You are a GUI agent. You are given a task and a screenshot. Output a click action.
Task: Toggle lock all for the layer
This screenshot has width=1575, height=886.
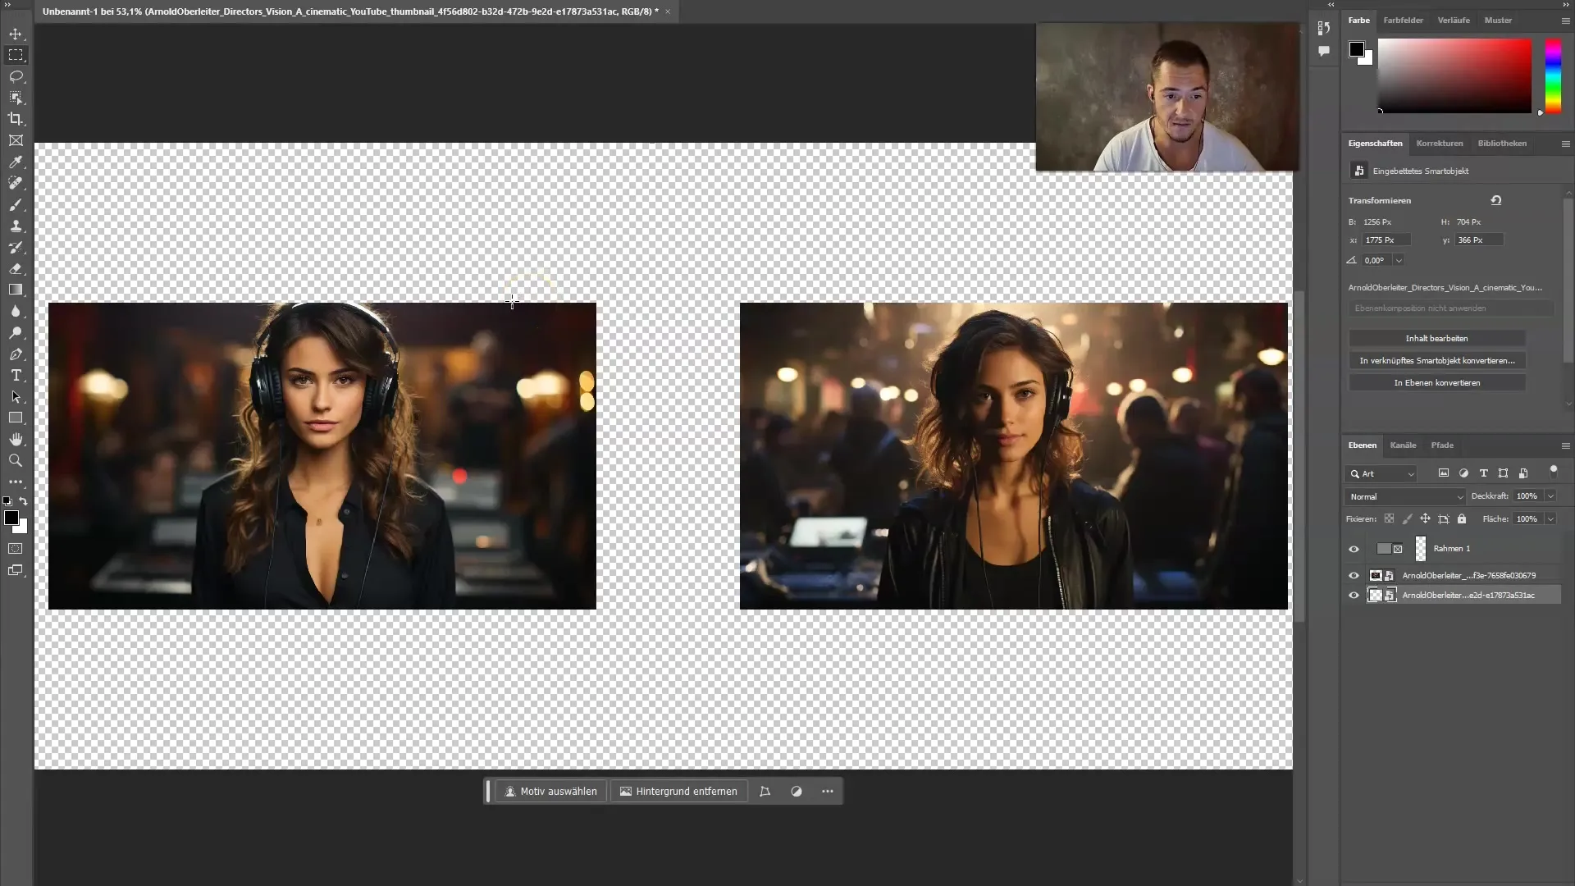(1461, 518)
